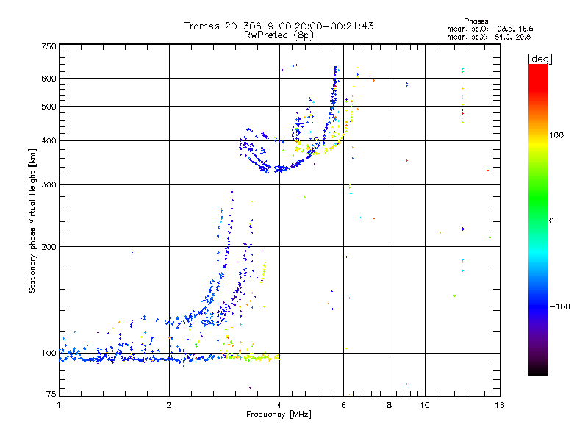Click the 'Frequency [MHz]' axis title

(279, 415)
